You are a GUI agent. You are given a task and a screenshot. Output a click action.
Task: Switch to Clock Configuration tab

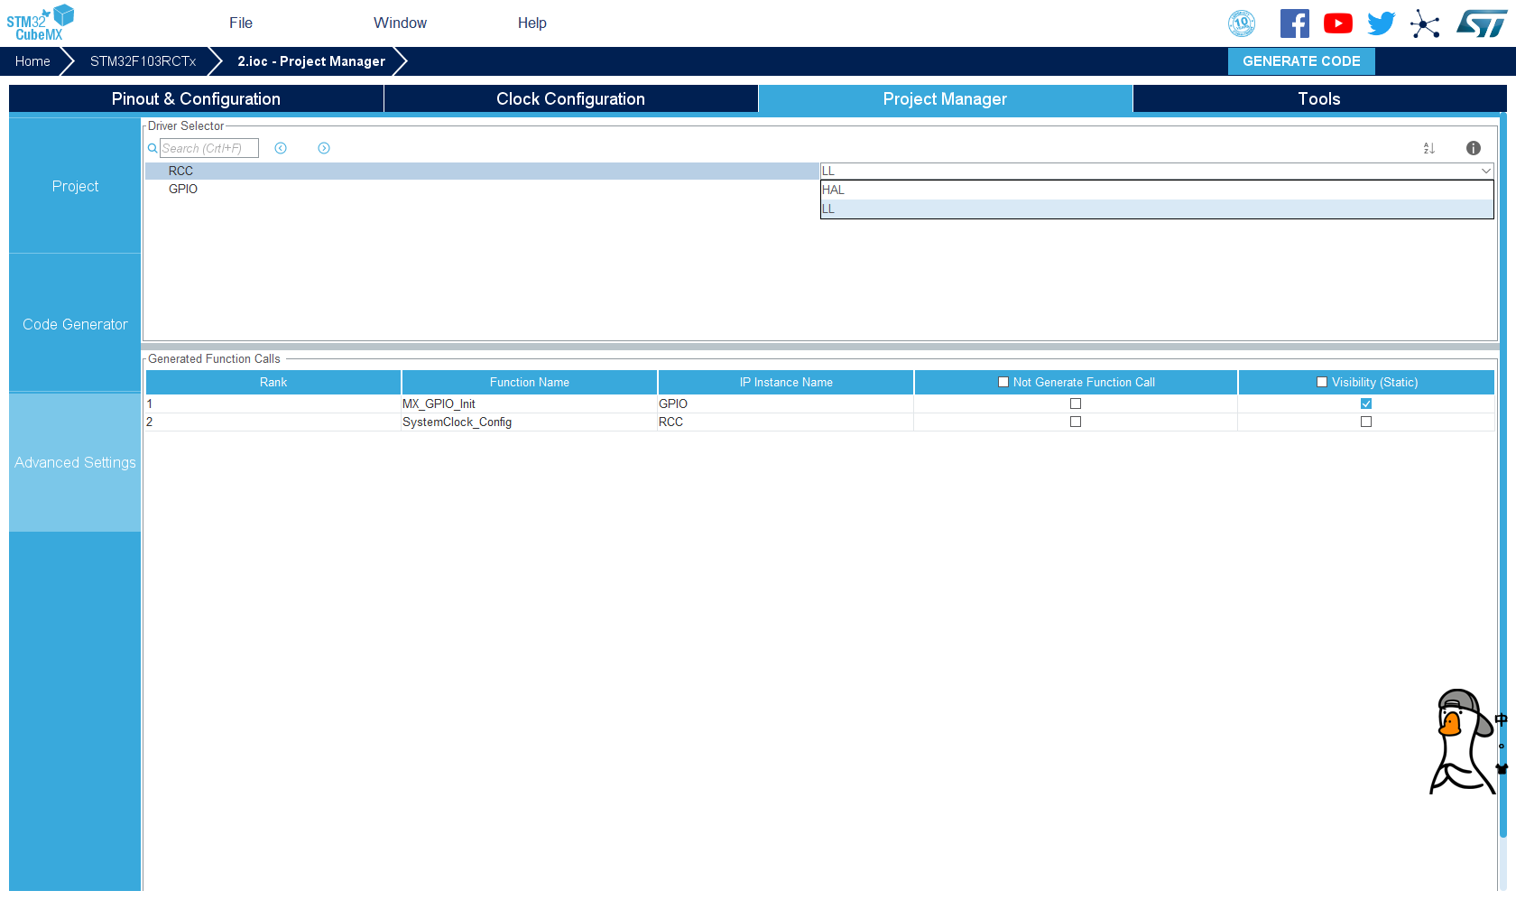(x=570, y=99)
